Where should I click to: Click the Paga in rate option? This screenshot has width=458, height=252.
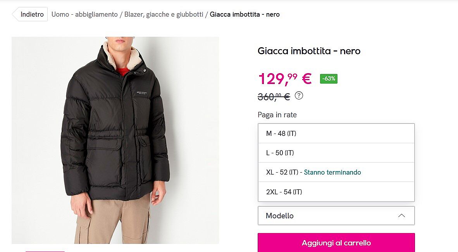tap(277, 115)
